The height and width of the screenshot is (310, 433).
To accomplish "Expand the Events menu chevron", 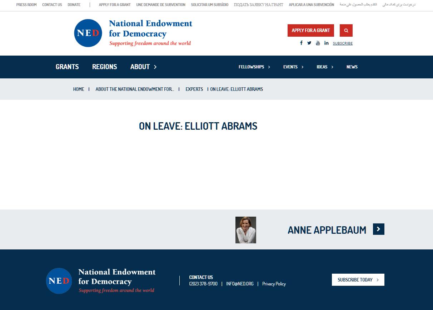I will 303,67.
